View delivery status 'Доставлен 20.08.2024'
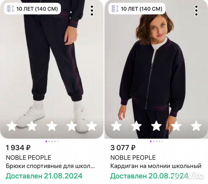 149,176
